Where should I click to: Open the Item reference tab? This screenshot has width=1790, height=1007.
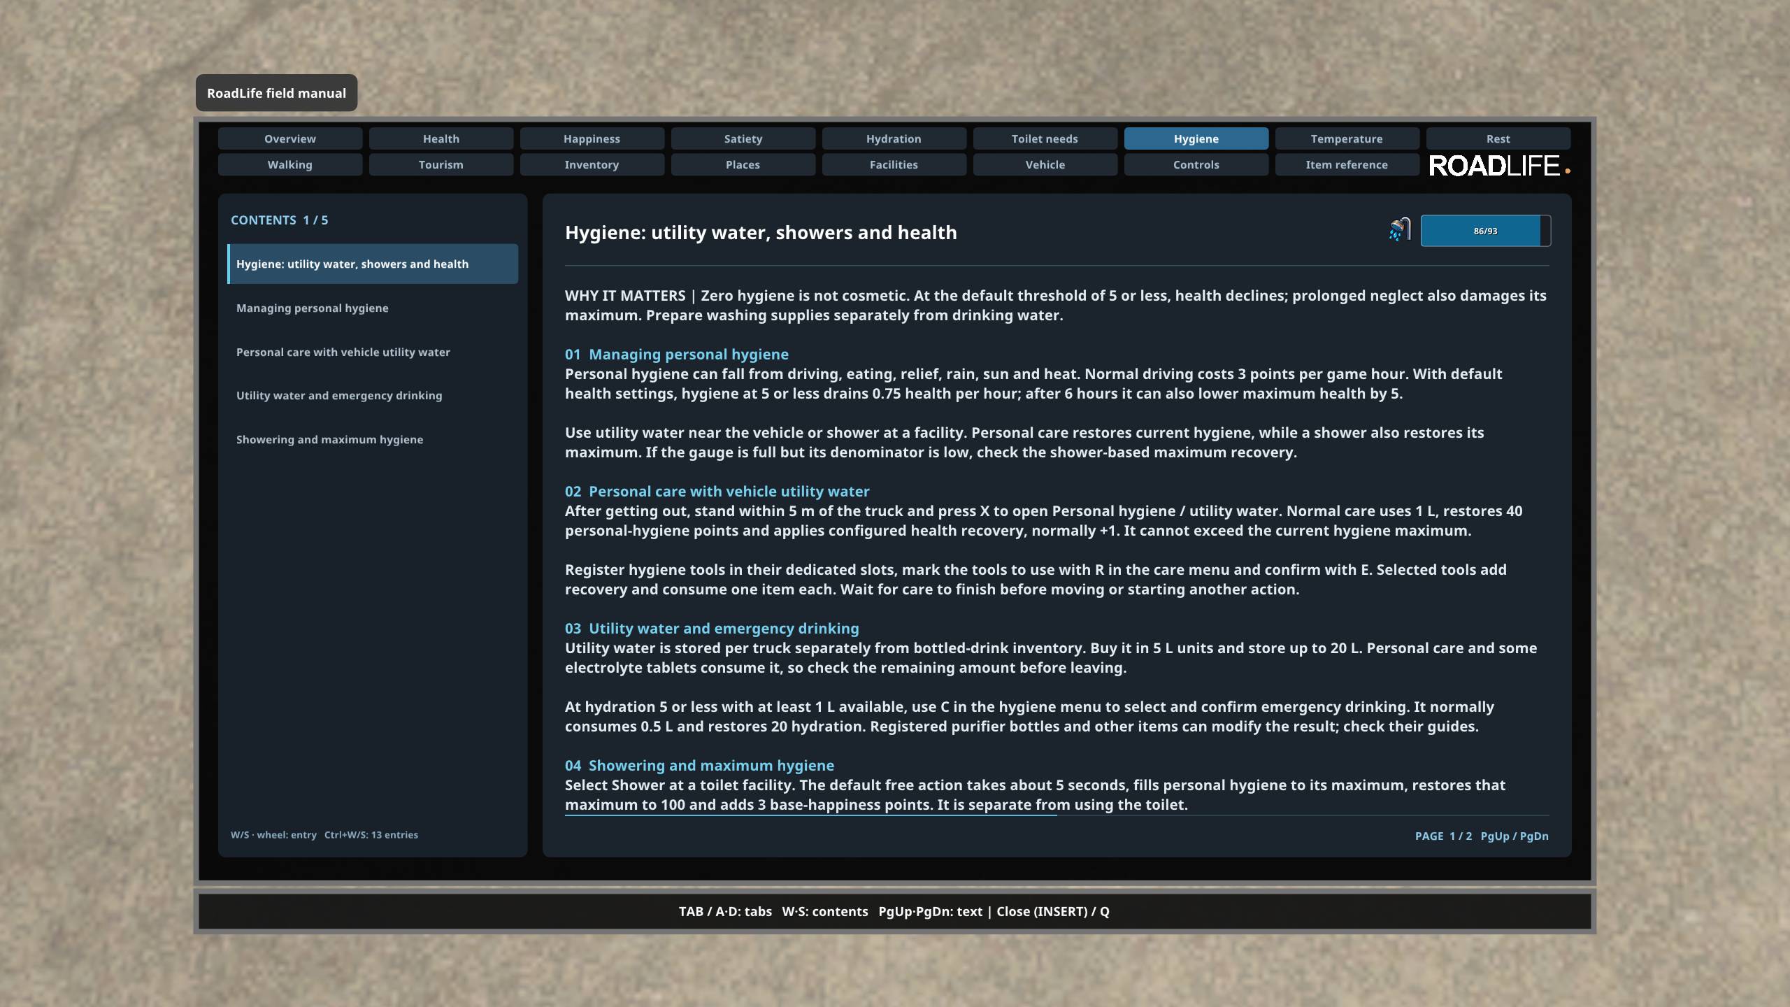(1347, 164)
